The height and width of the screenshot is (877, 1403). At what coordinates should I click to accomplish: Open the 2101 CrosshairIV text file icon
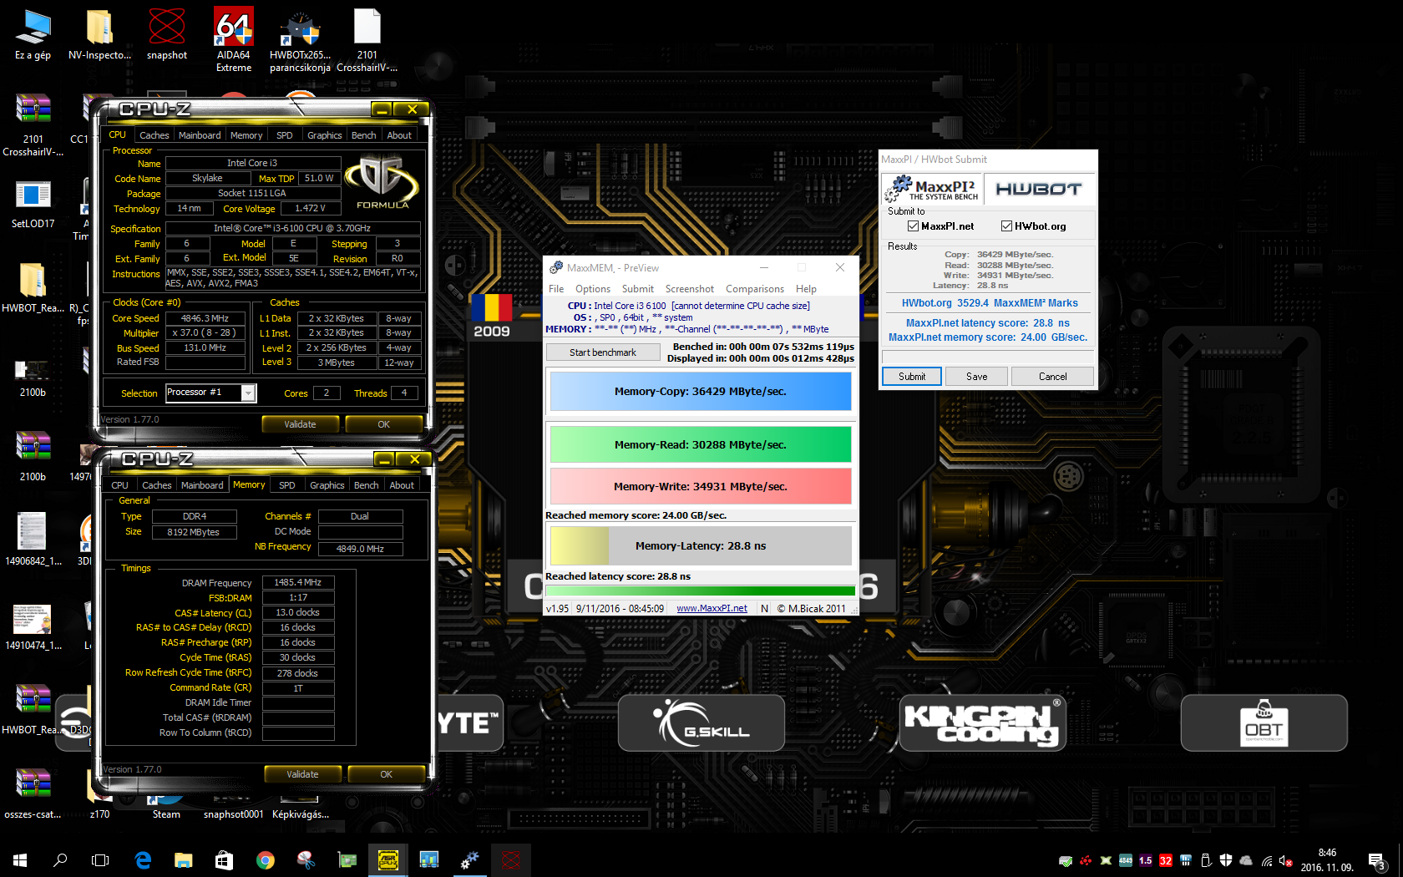pos(367,39)
